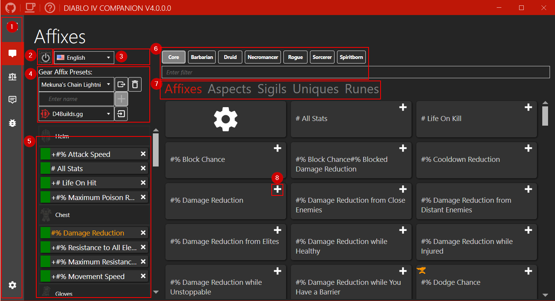Add #% Damage Reduction from Distant Enemies

(x=528, y=189)
